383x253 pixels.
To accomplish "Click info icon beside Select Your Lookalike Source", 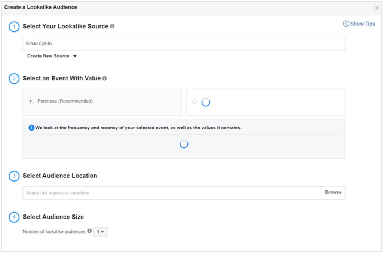I will [112, 26].
